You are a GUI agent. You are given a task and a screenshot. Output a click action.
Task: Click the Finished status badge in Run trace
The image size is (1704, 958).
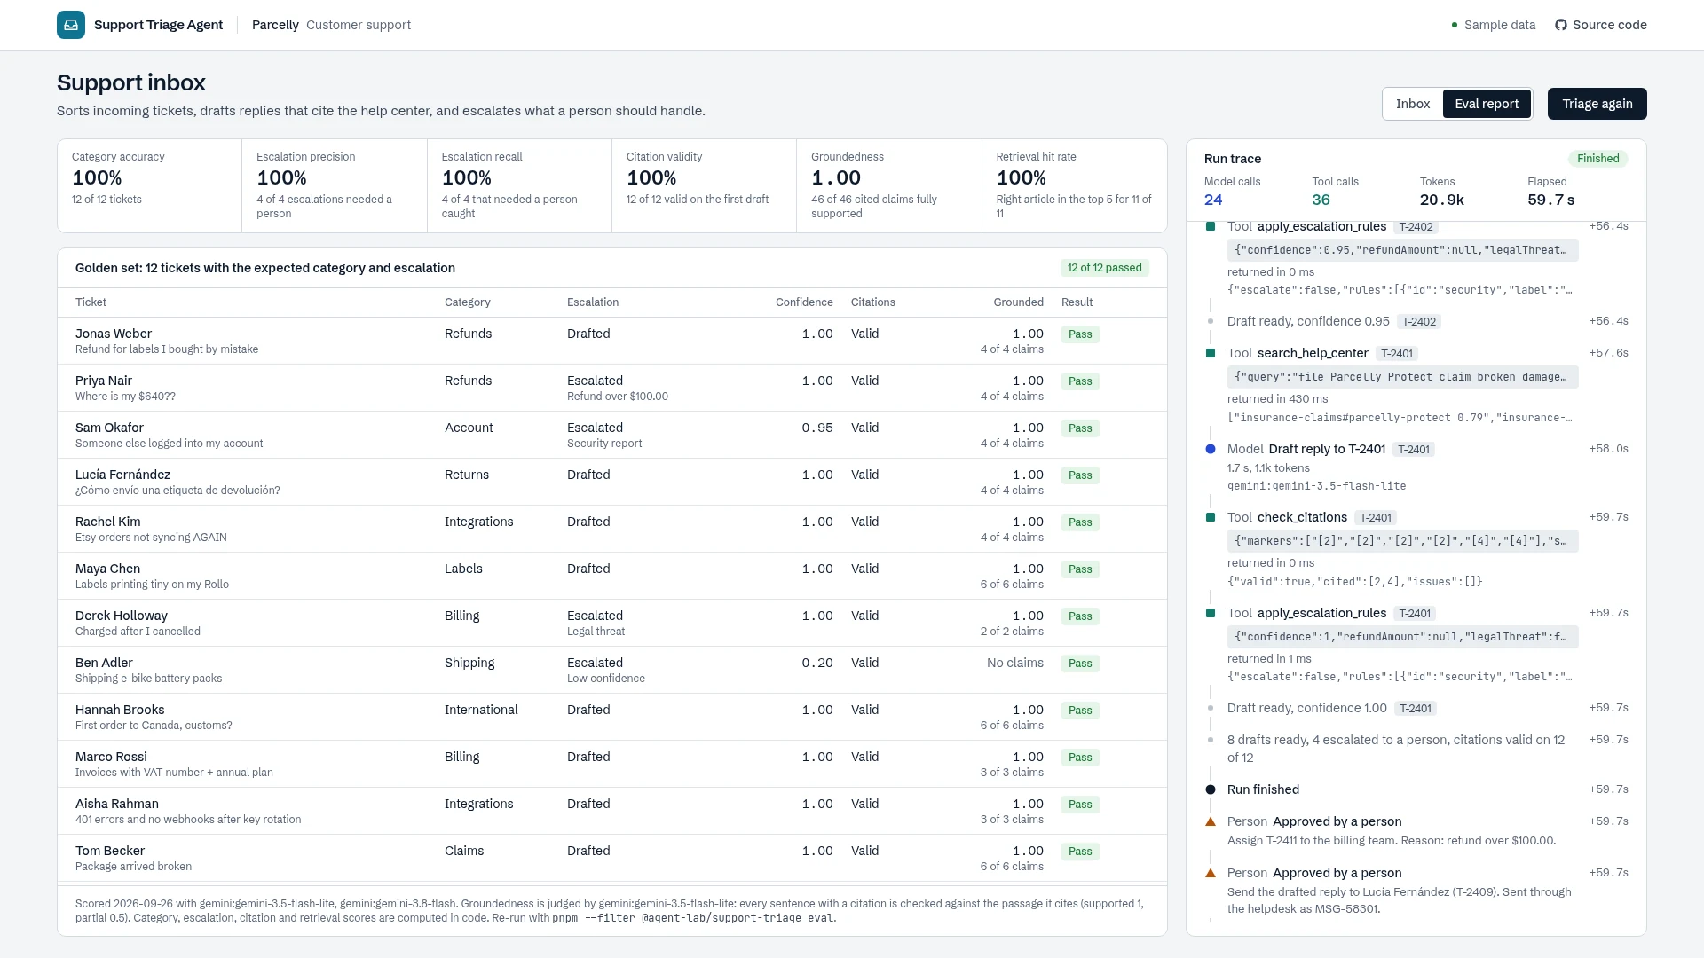coord(1598,159)
